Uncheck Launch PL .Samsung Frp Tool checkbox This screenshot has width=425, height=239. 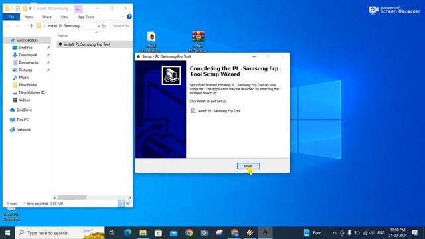[x=193, y=111]
